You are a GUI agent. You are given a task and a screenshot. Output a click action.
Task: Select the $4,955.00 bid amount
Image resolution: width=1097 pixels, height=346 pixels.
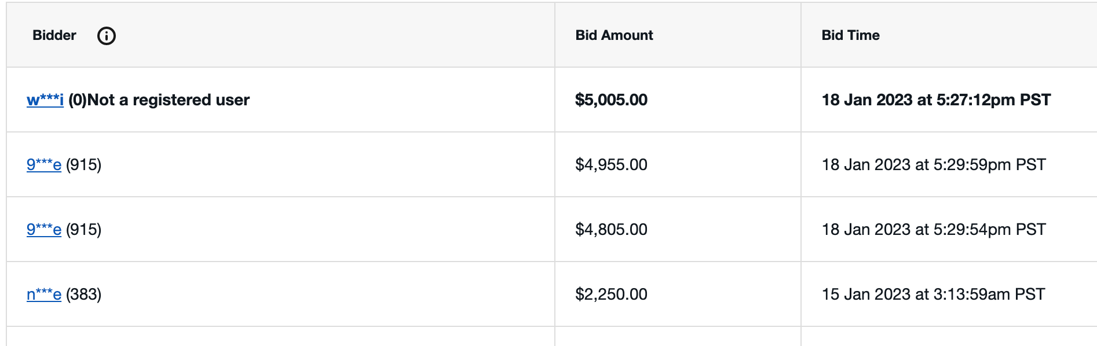[611, 165]
